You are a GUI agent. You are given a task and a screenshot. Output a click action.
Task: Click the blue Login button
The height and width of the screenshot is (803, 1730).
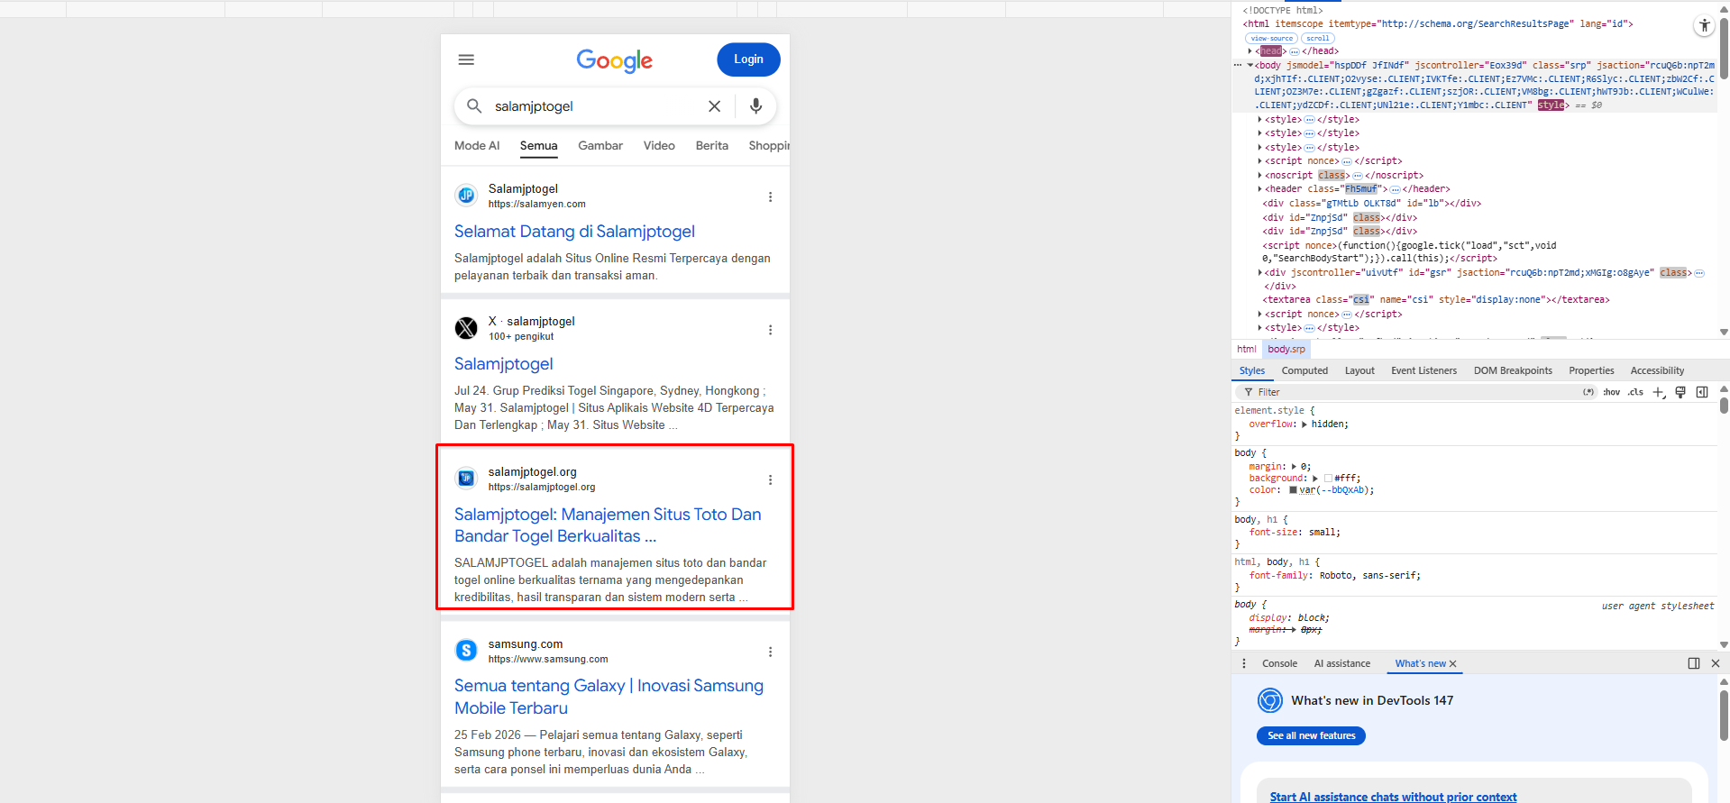pyautogui.click(x=748, y=59)
